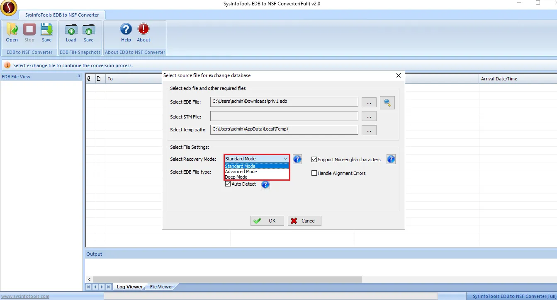
Task: Collapse the Select Recovery Mode combo box
Action: 285,159
